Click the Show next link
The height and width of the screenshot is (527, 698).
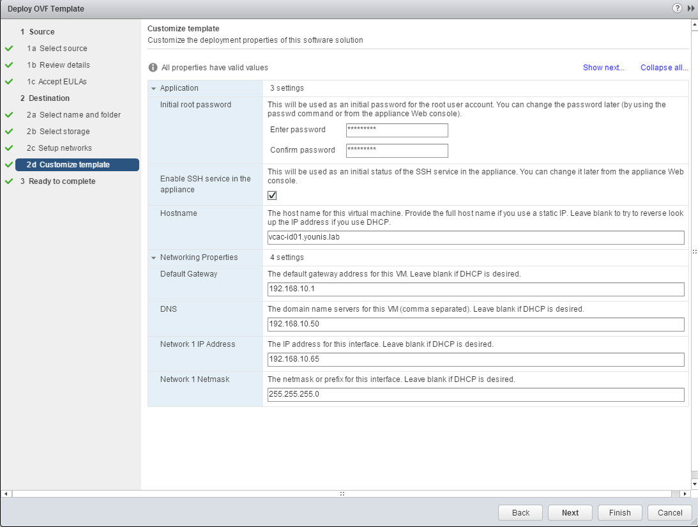tap(603, 68)
